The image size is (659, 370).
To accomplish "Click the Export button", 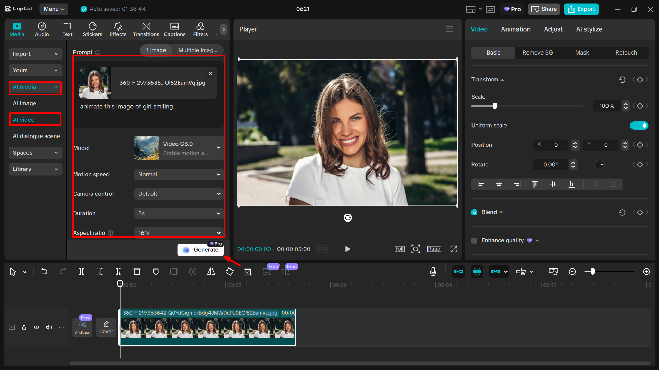I will pyautogui.click(x=581, y=9).
